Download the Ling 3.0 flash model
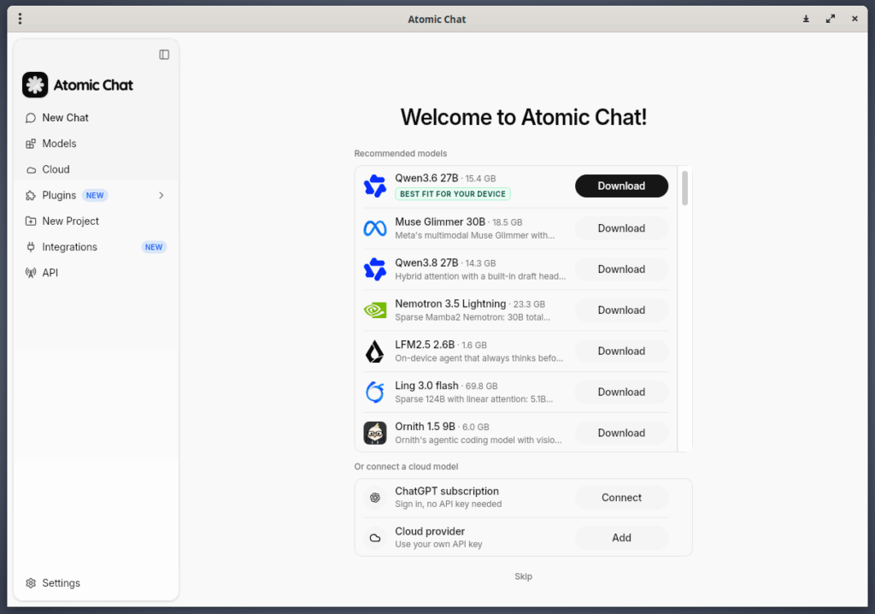 (x=621, y=393)
